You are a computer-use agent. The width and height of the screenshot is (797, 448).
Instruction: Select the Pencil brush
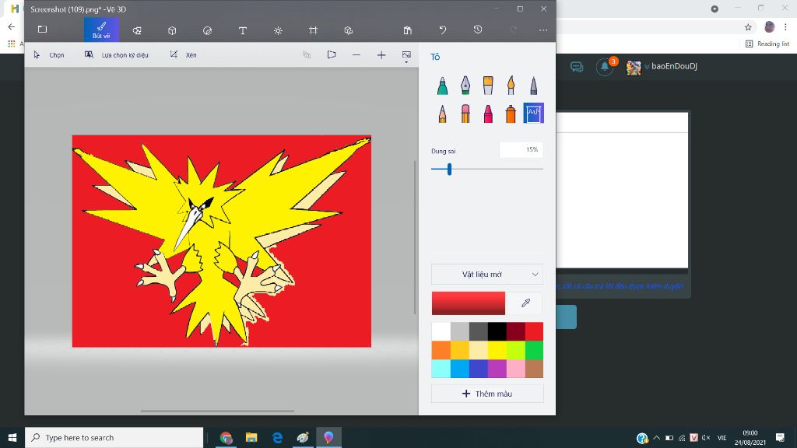pyautogui.click(x=442, y=114)
